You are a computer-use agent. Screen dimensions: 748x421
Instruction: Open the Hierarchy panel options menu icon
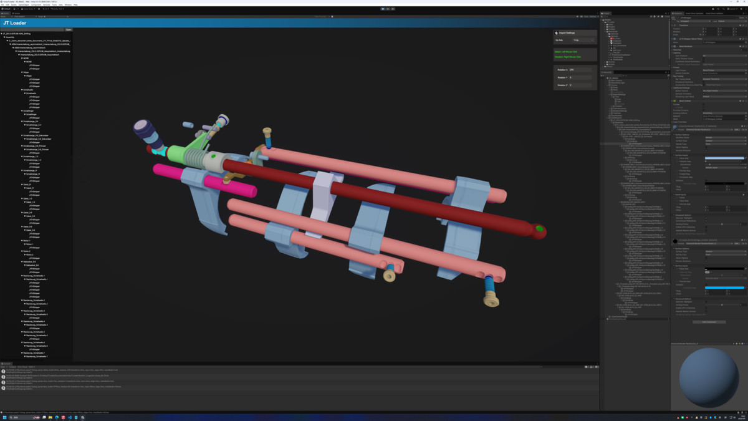pyautogui.click(x=668, y=72)
